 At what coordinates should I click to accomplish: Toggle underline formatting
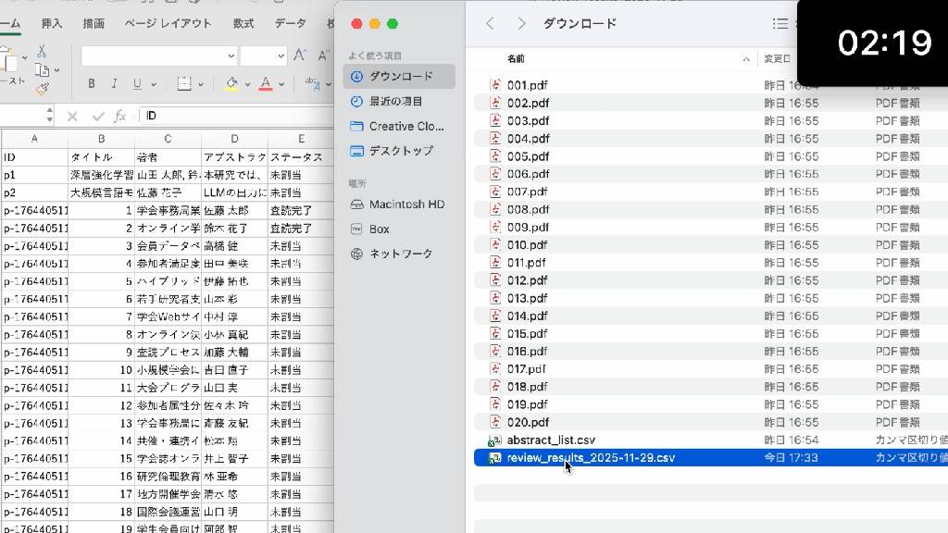[138, 84]
